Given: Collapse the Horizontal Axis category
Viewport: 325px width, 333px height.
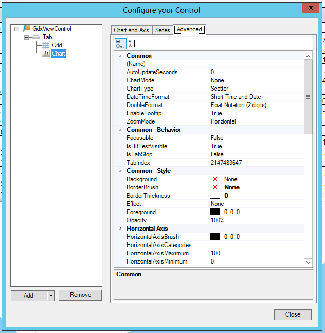Looking at the screenshot, I should [120, 229].
